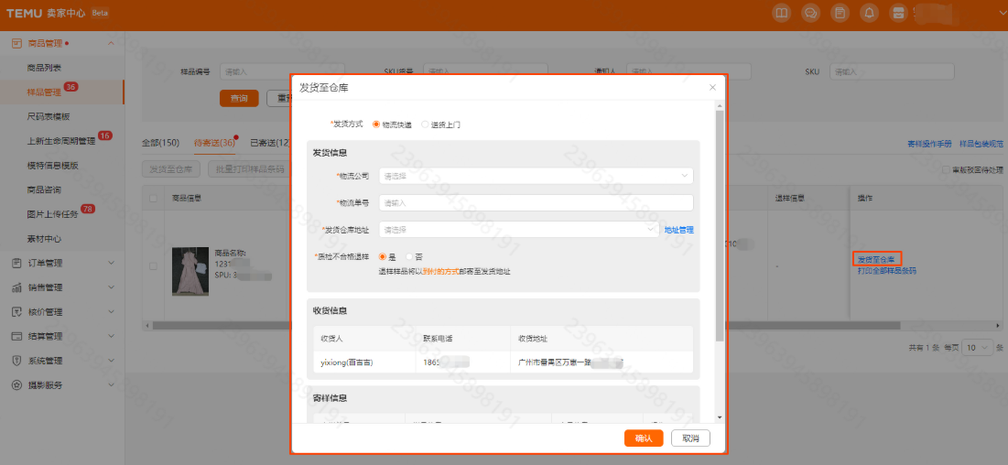This screenshot has width=1008, height=465.
Task: Tick the 审版驳回待处理 checkbox
Action: pos(946,169)
